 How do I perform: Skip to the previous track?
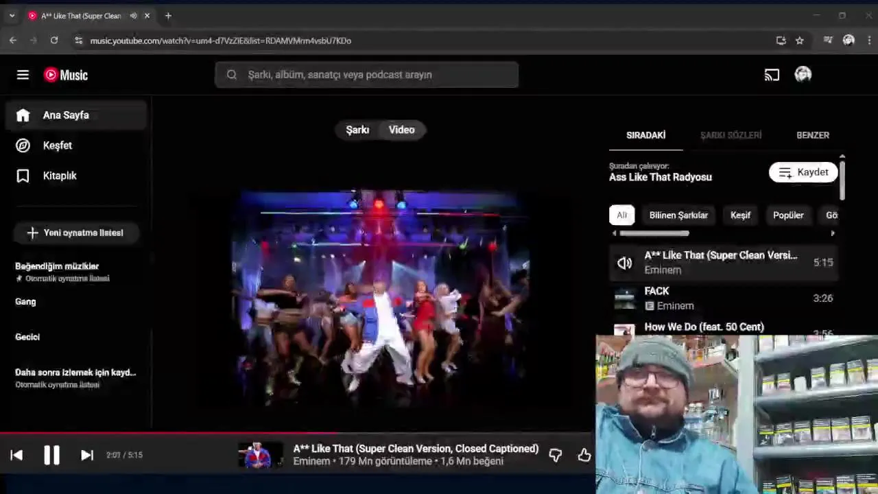click(16, 455)
